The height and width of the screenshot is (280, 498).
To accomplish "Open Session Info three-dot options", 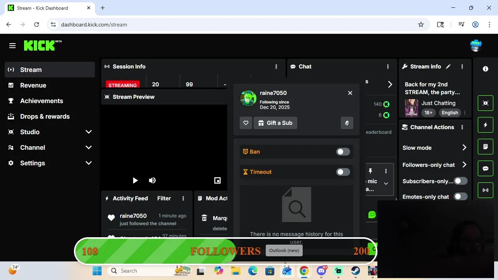I will coord(276,66).
